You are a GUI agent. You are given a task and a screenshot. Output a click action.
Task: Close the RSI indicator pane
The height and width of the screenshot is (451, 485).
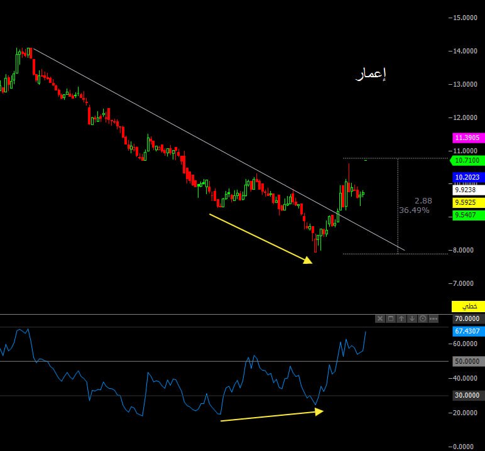[x=380, y=318]
